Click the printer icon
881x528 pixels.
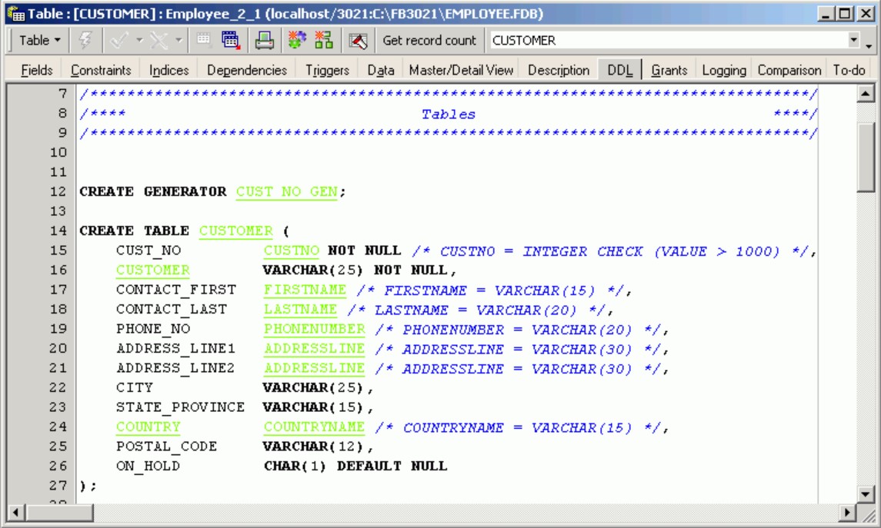pos(264,40)
